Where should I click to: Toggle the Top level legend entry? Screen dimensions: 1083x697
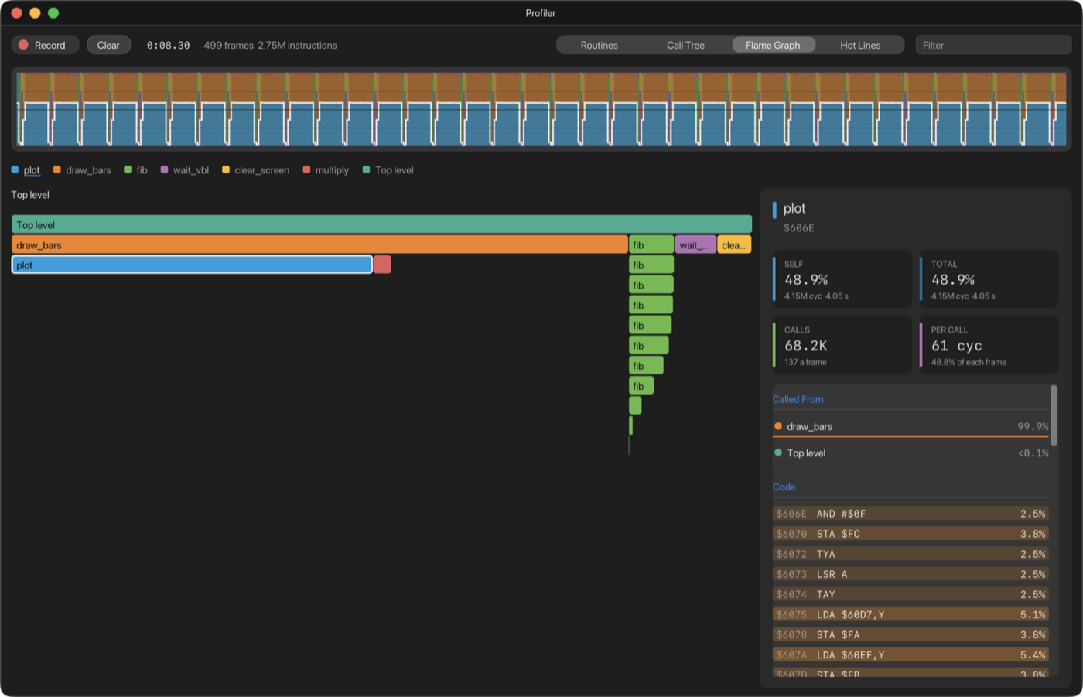(x=388, y=170)
